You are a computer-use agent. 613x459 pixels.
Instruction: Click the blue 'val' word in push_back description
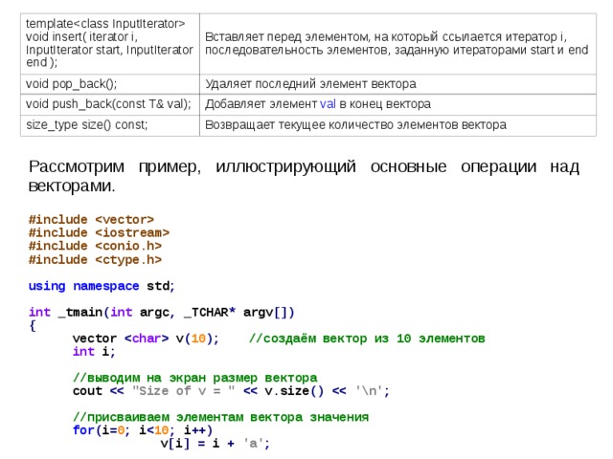click(329, 103)
